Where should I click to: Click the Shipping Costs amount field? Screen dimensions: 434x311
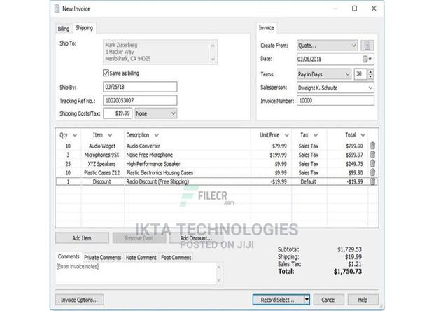click(x=118, y=113)
